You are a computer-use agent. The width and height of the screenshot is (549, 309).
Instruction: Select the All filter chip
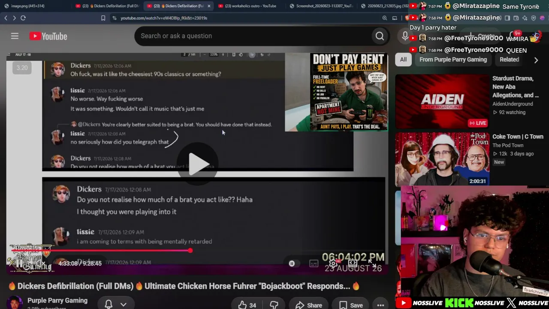click(403, 60)
